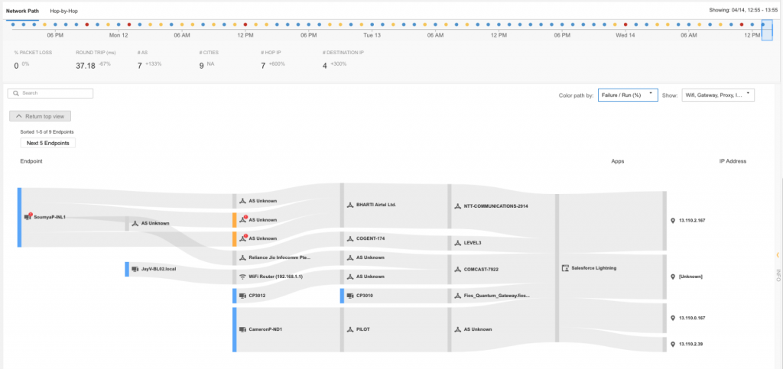
Task: Click the # DESTINATION IP metric heading
Action: (343, 52)
